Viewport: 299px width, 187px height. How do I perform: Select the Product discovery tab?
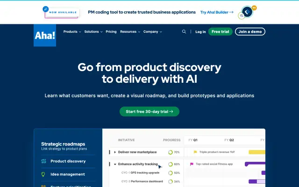coord(68,161)
